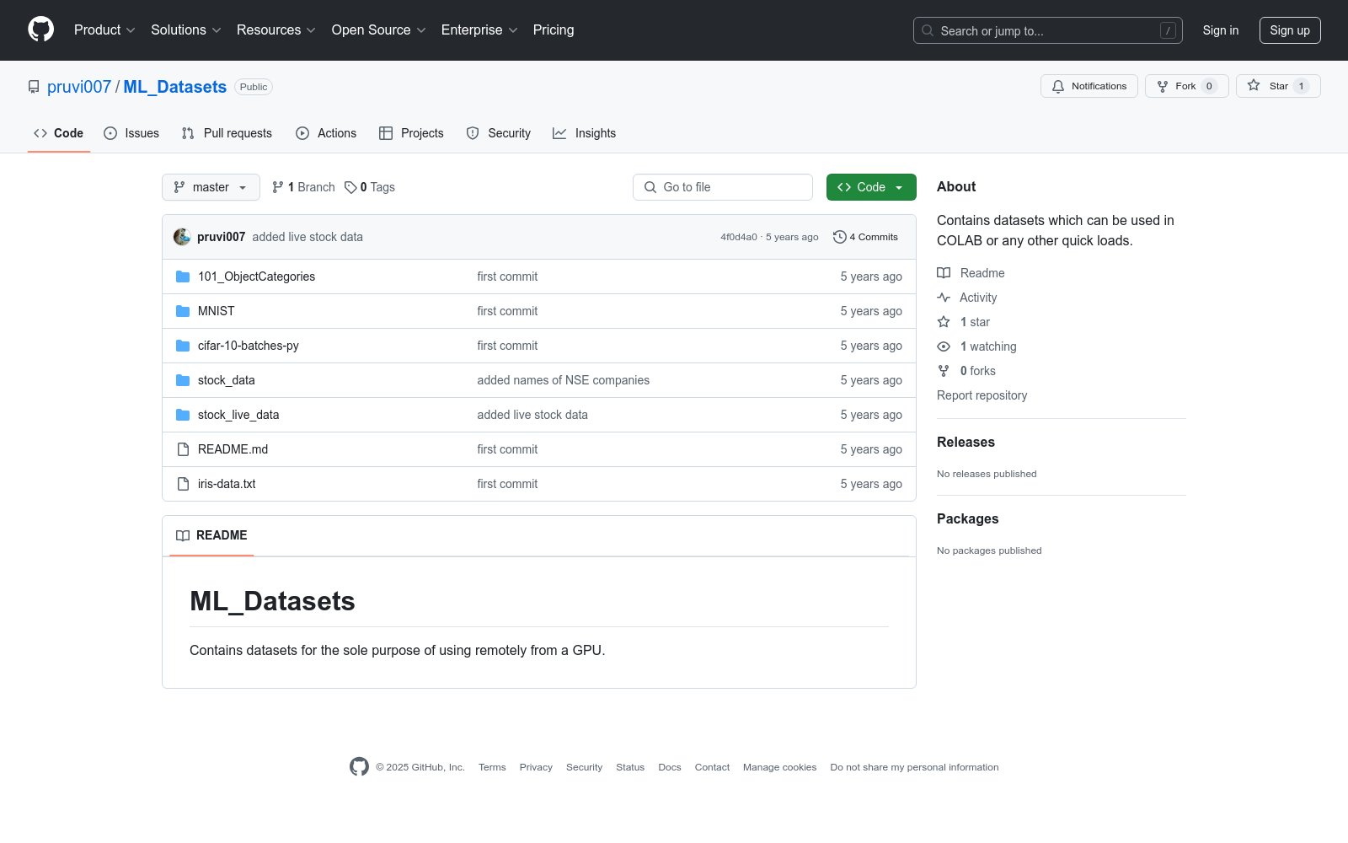
Task: Expand the Open Source menu
Action: coord(379,30)
